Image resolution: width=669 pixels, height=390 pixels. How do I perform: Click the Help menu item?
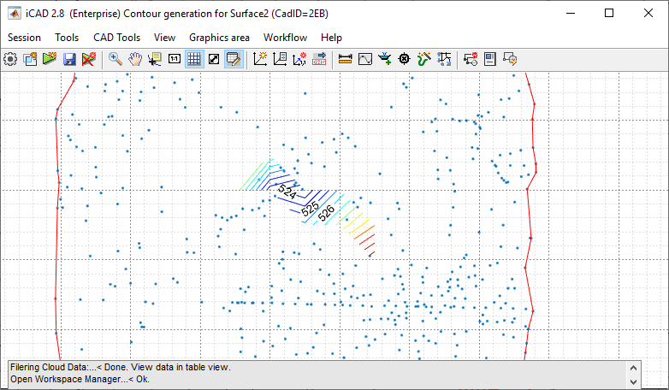click(x=331, y=38)
